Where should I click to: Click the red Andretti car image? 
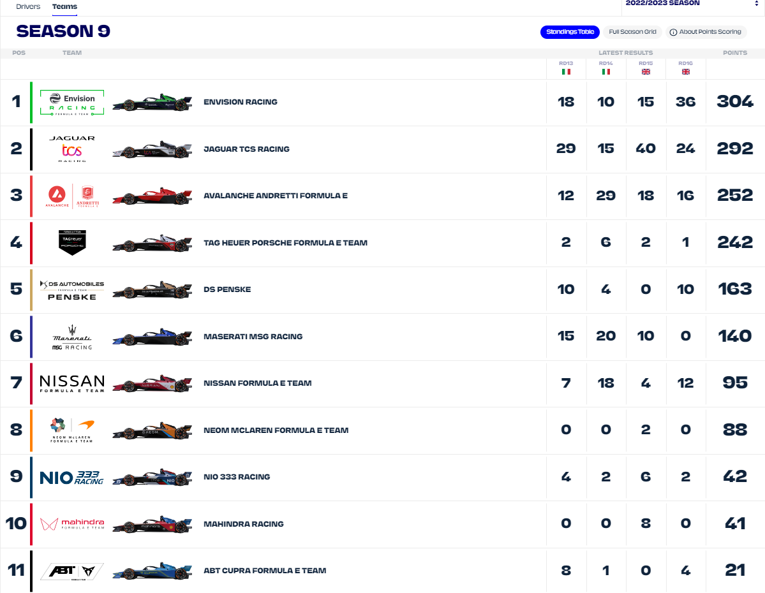pyautogui.click(x=152, y=196)
